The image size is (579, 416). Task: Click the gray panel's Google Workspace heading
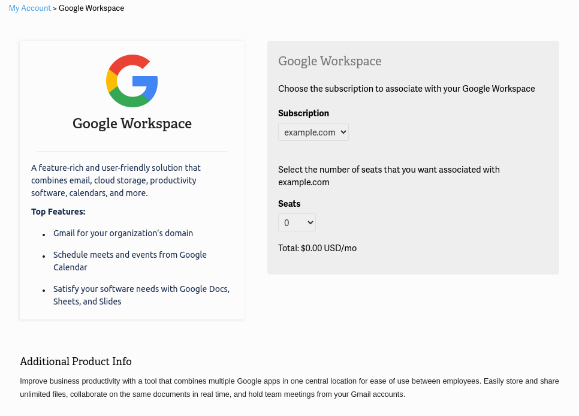(330, 61)
